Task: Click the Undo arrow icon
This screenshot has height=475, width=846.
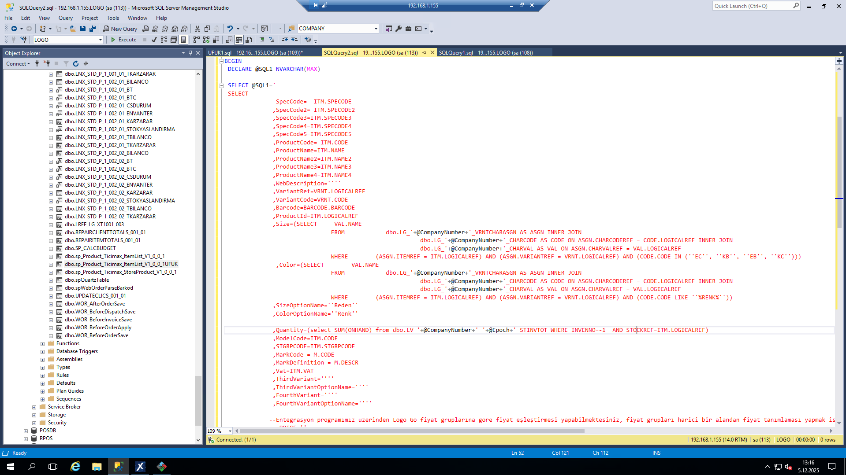Action: [230, 29]
